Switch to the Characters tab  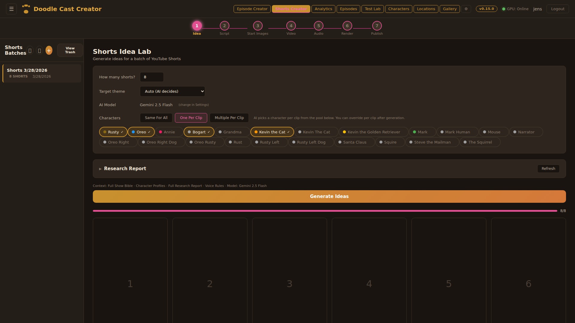tap(398, 9)
